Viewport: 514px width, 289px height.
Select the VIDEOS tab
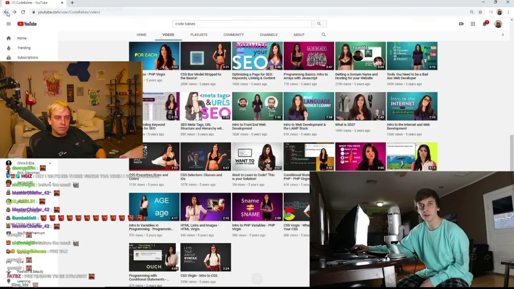[x=168, y=35]
